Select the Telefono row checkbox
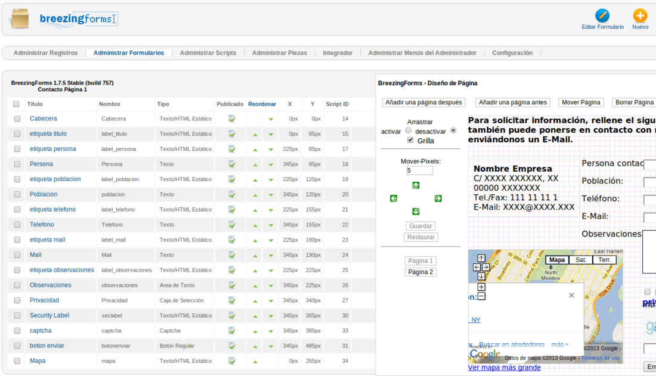 pyautogui.click(x=17, y=225)
